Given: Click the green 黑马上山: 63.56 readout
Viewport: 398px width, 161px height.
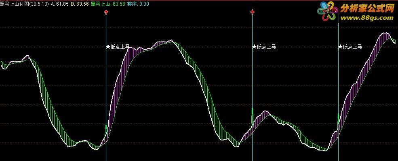Looking at the screenshot, I should click(108, 4).
